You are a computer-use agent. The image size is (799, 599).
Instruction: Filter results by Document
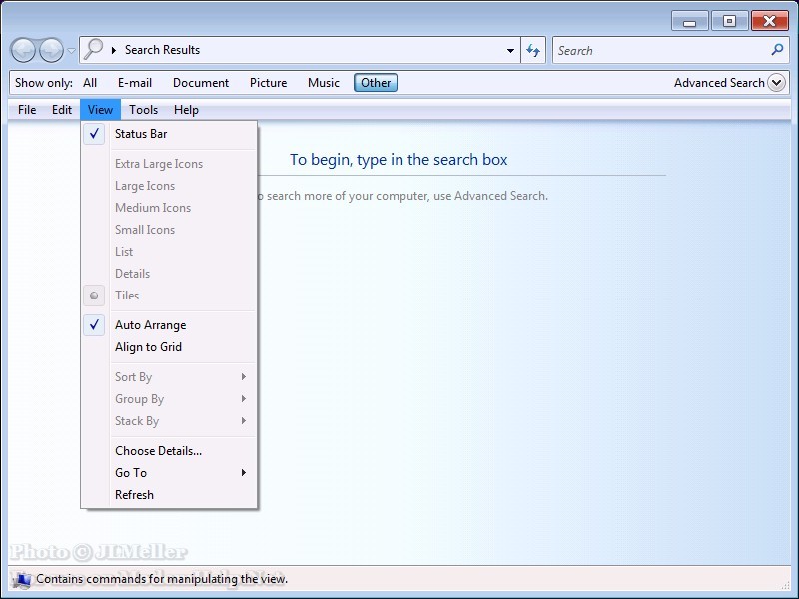tap(201, 83)
